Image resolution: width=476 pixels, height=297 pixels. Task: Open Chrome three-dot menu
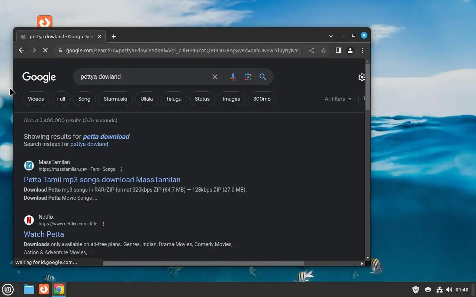(x=362, y=50)
